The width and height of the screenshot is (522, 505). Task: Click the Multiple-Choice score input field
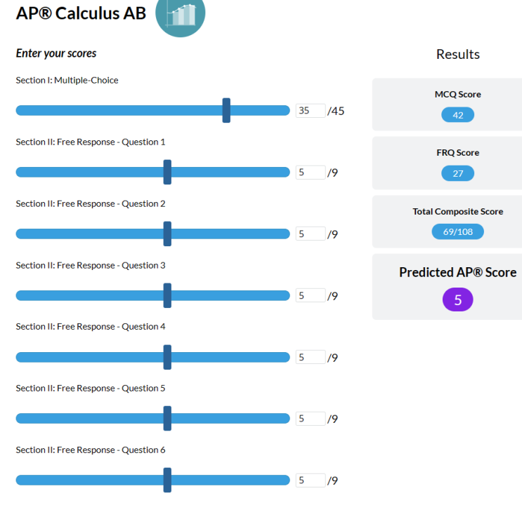point(311,111)
